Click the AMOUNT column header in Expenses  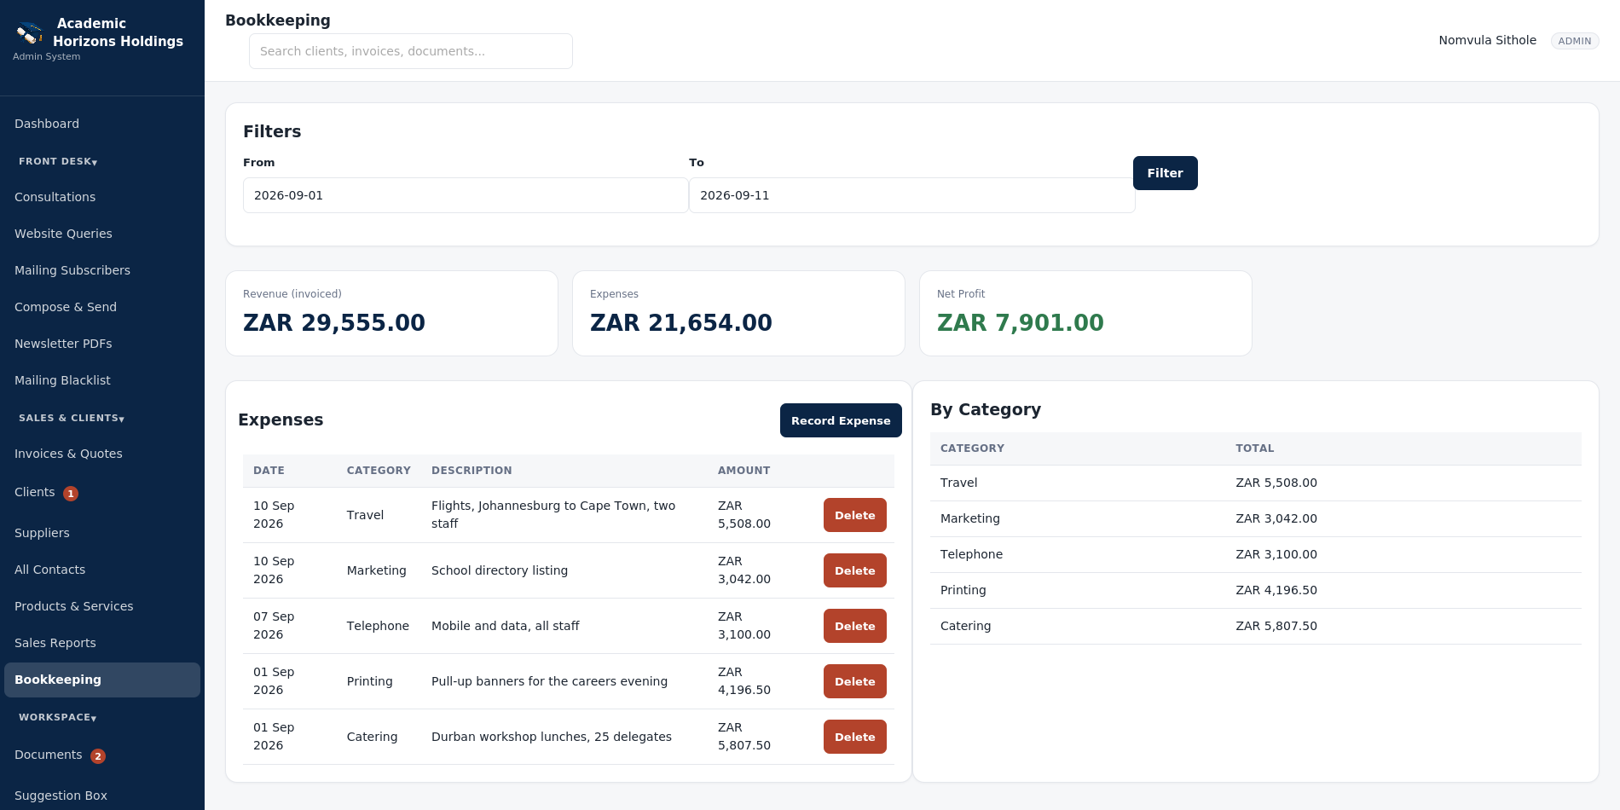(x=743, y=471)
